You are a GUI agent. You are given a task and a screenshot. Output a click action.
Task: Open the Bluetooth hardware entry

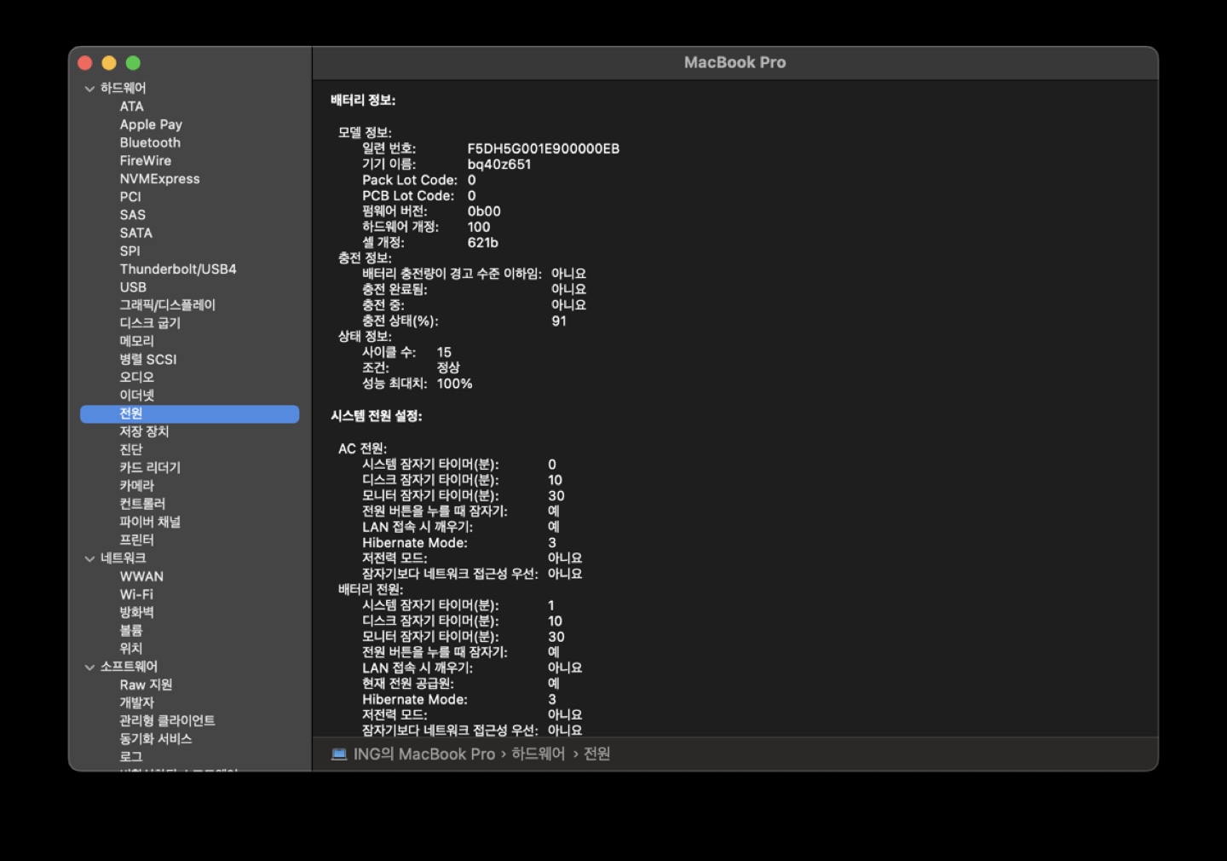coord(150,142)
